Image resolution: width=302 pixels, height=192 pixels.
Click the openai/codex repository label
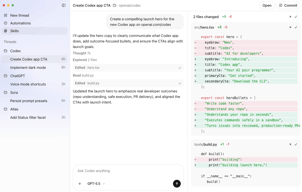point(130,5)
